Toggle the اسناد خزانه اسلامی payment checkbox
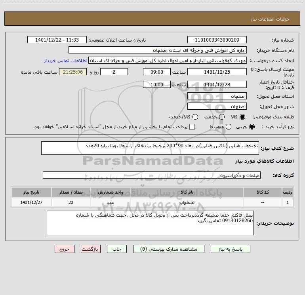This screenshot has height=295, width=305. [192, 127]
